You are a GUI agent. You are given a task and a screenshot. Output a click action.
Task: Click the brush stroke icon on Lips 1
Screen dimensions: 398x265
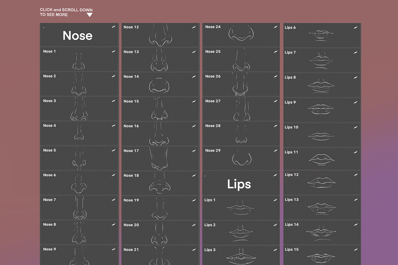276,200
